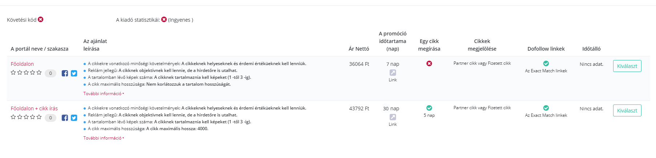Click red X icon next to Követési kód
The width and height of the screenshot is (656, 158).
[x=41, y=19]
